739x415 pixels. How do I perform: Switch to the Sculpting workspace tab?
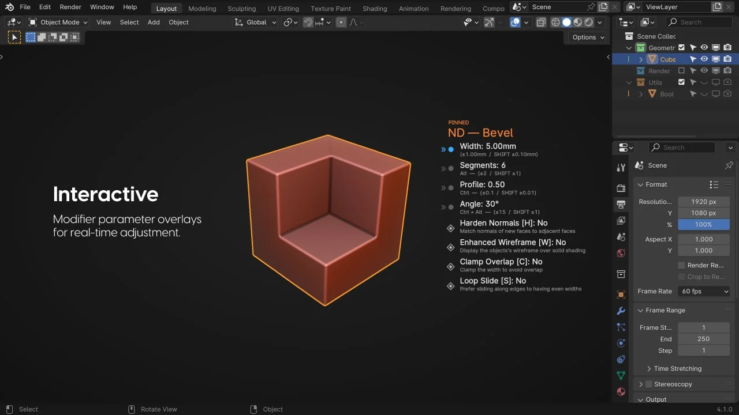241,8
